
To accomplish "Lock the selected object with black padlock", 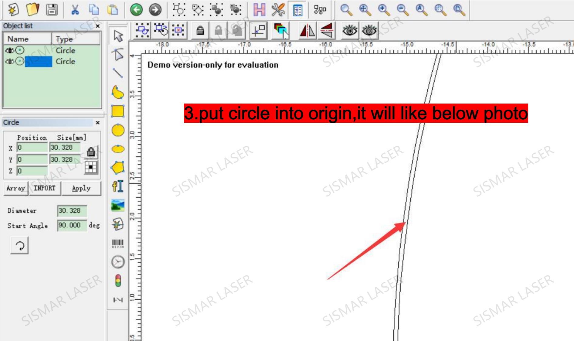I will [x=200, y=30].
